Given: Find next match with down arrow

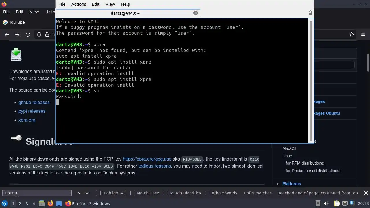Looking at the screenshot, I should (87, 193).
